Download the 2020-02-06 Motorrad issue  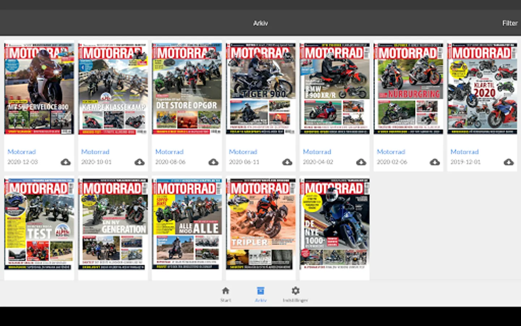(435, 162)
